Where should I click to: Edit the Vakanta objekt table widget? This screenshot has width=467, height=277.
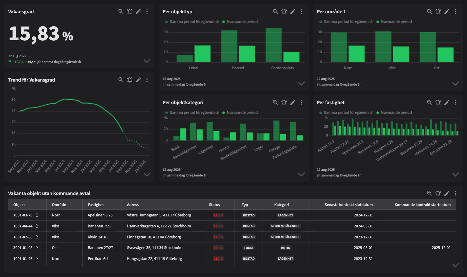pyautogui.click(x=447, y=193)
